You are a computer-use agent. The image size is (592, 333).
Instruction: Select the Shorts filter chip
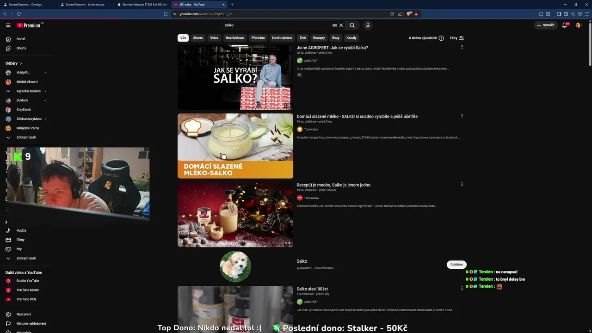[198, 38]
